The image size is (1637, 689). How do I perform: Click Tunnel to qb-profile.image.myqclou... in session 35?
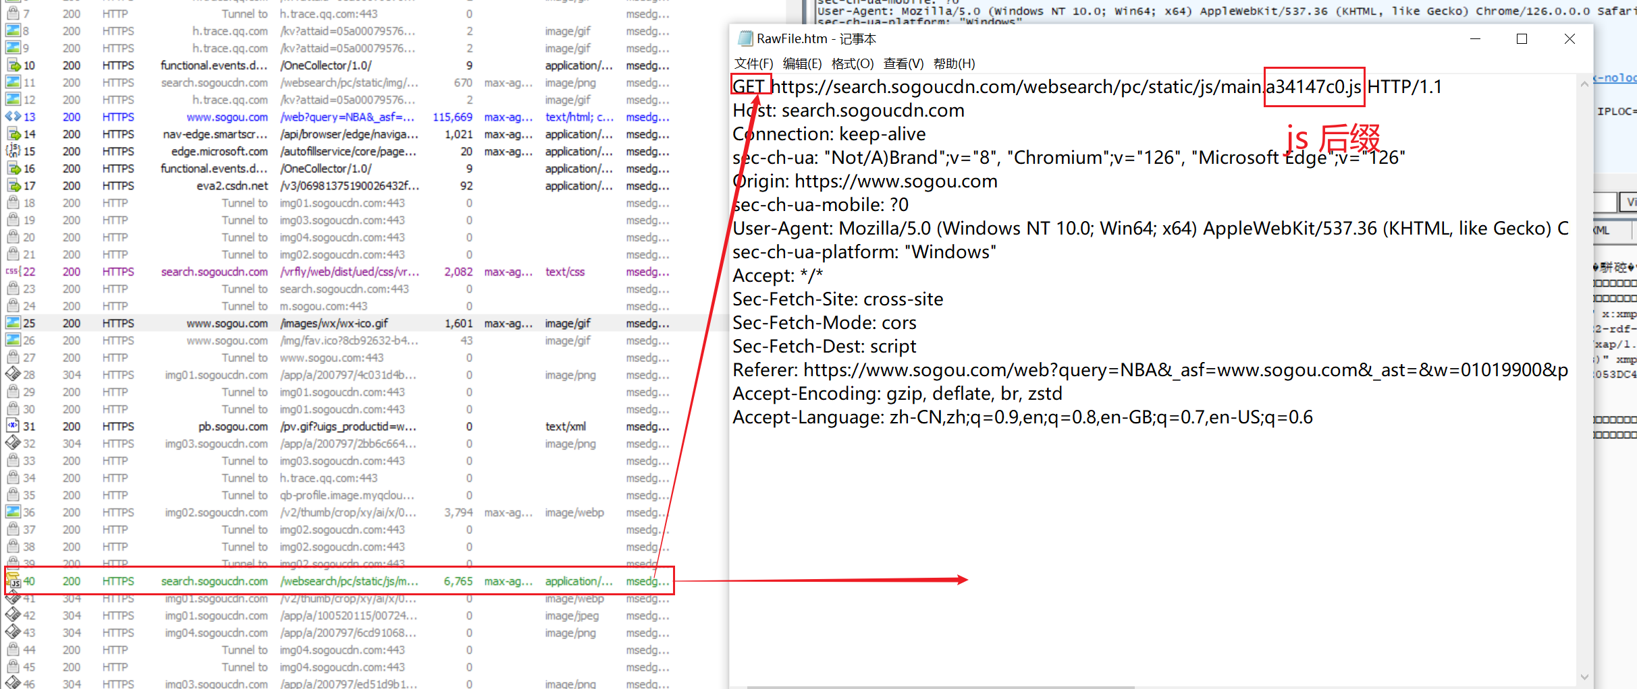[x=318, y=495]
